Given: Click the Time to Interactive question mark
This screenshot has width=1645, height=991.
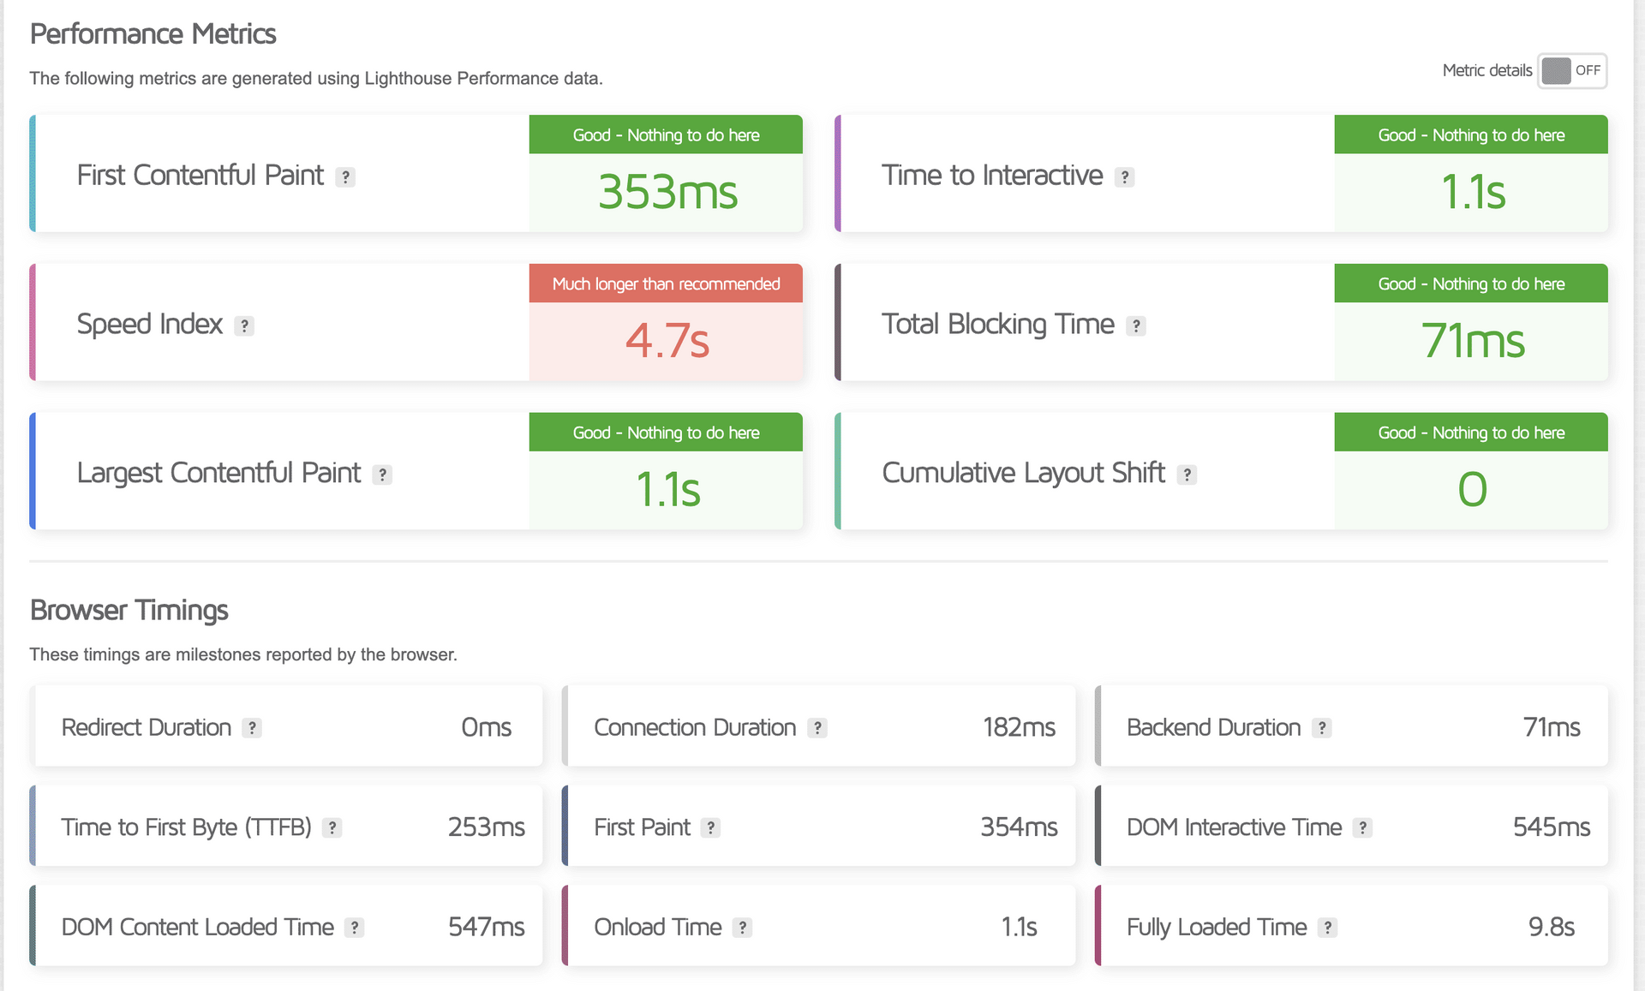Looking at the screenshot, I should pyautogui.click(x=1124, y=177).
